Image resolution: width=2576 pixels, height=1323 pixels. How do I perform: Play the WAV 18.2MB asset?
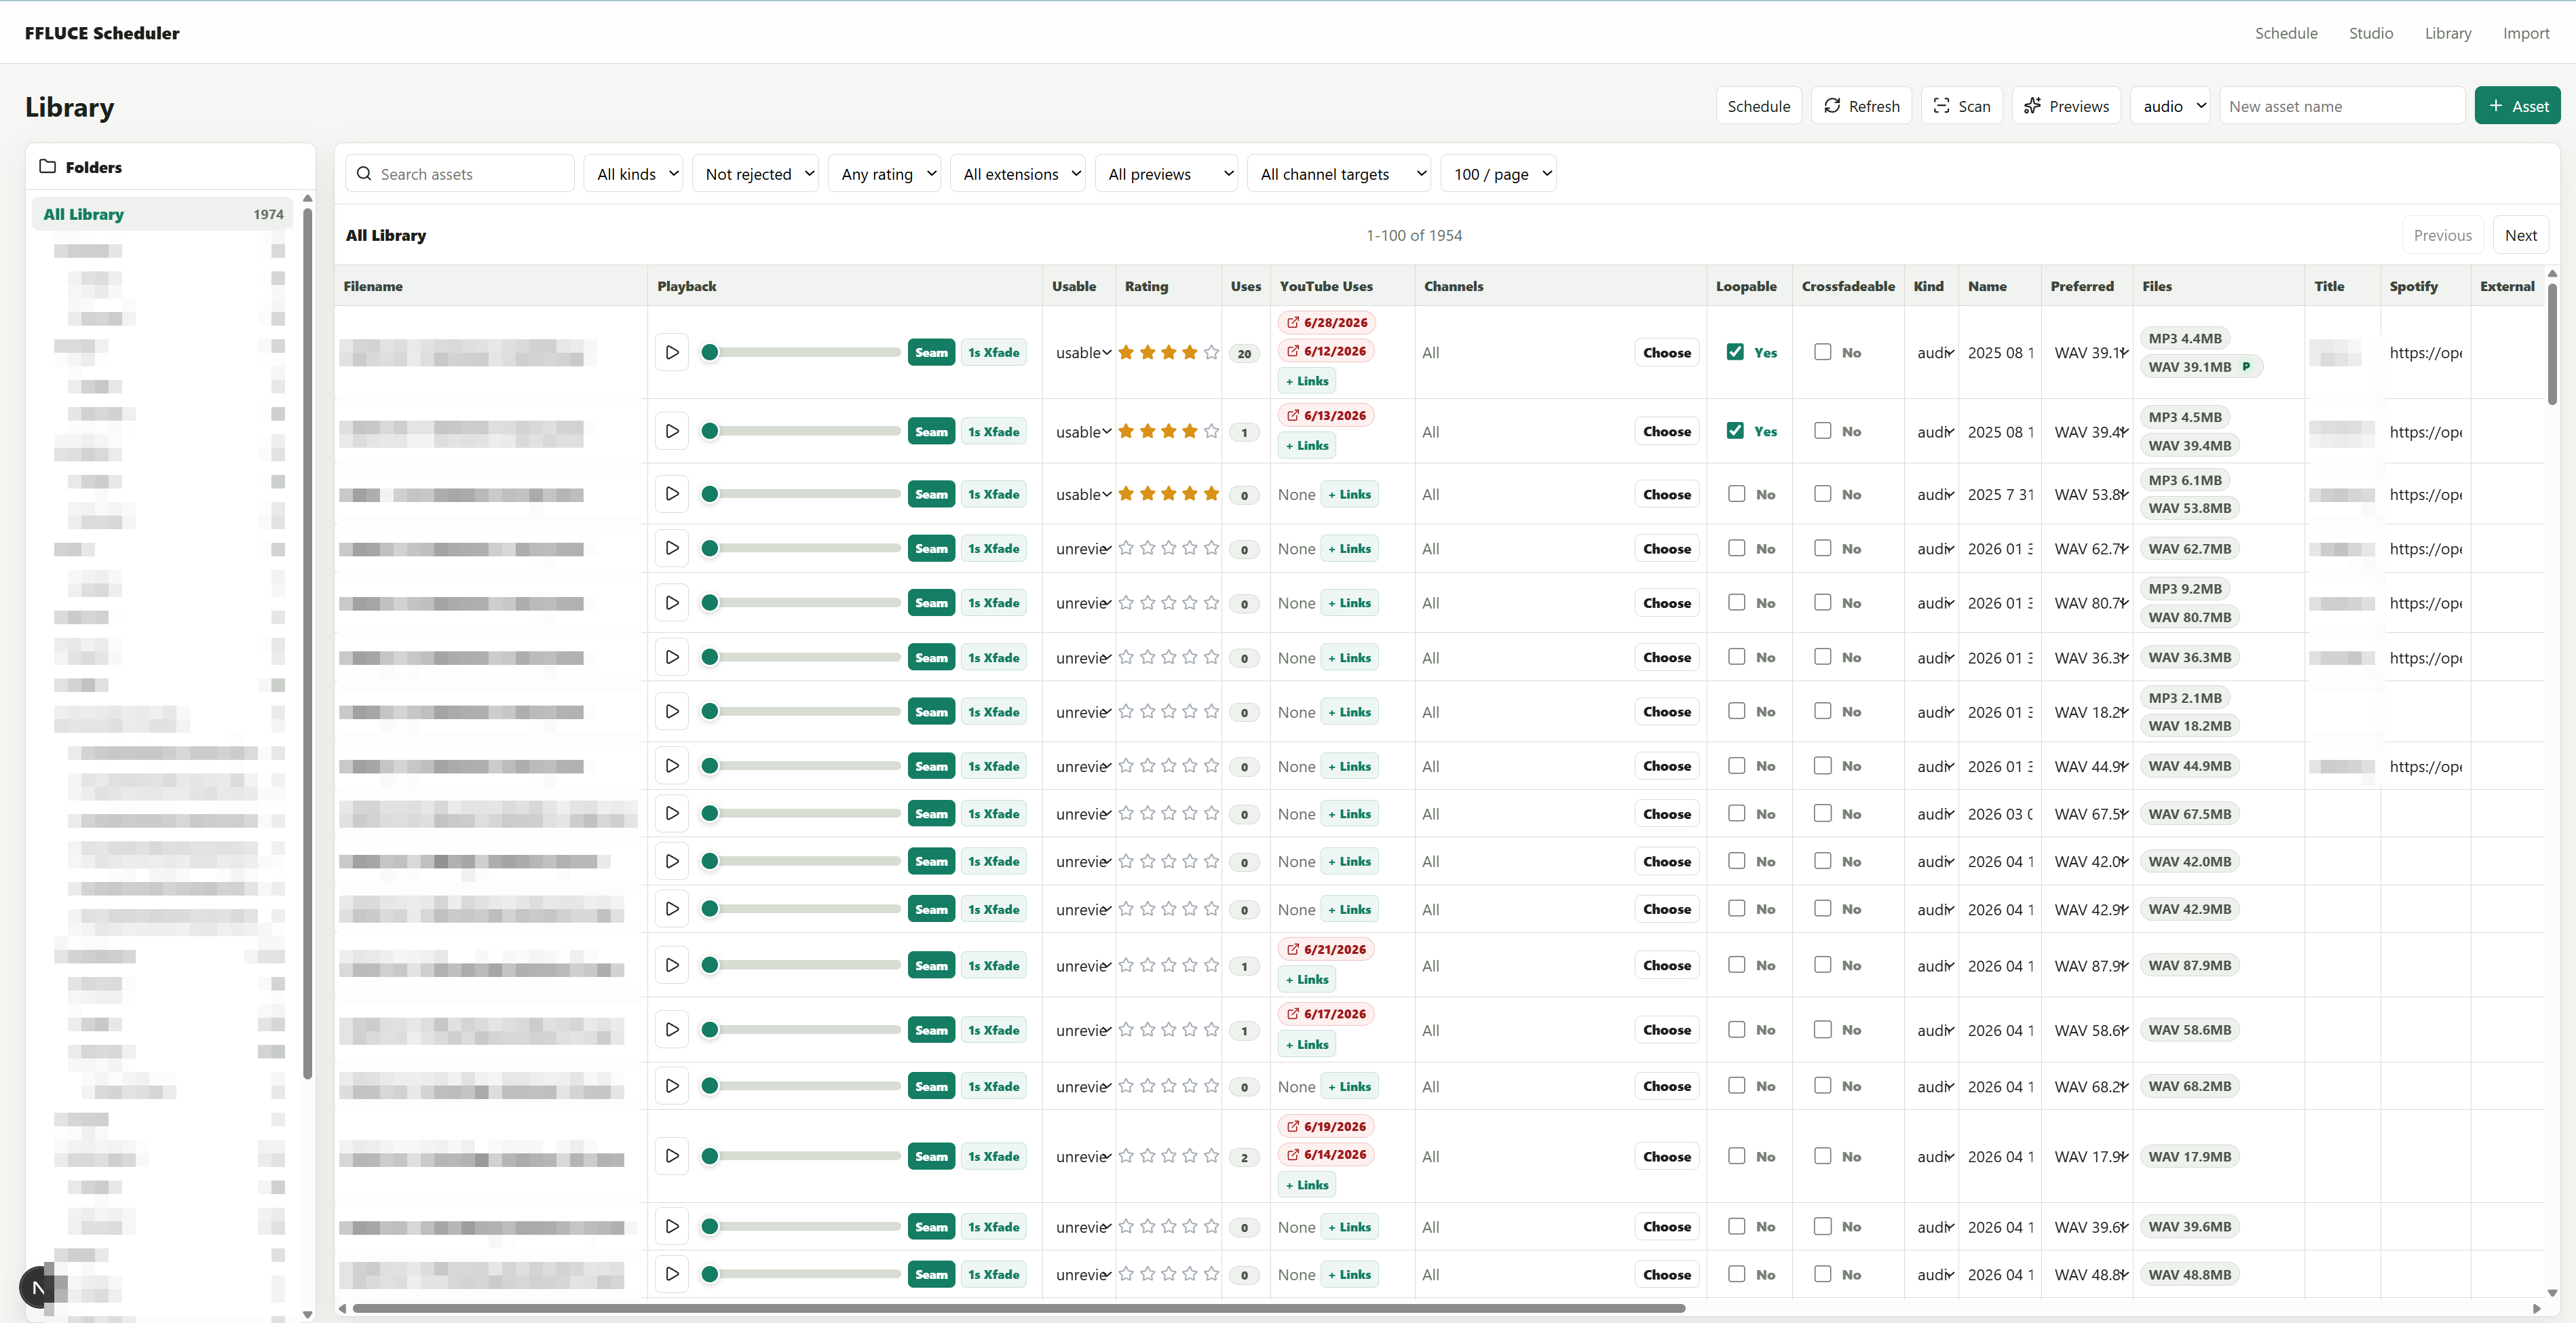(x=672, y=711)
